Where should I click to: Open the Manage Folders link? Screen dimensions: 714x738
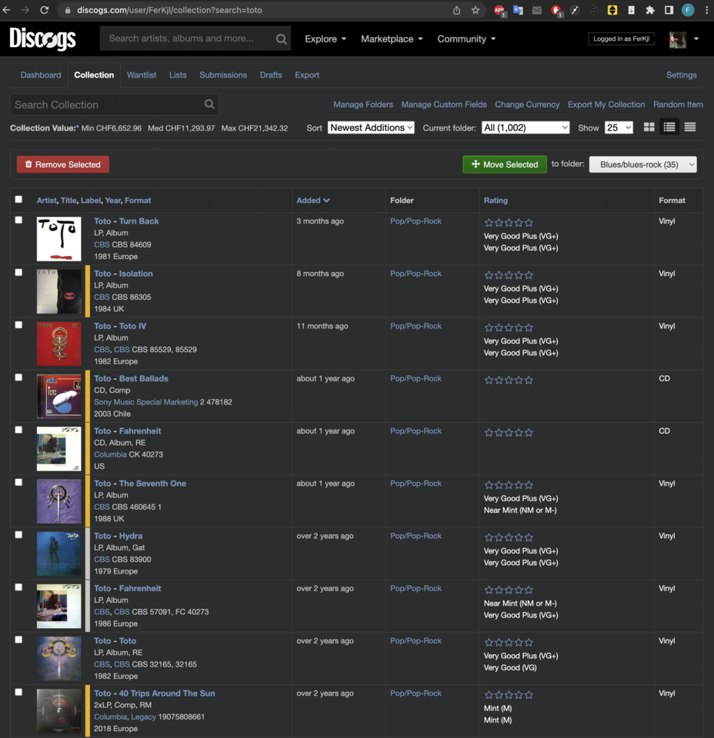click(363, 105)
